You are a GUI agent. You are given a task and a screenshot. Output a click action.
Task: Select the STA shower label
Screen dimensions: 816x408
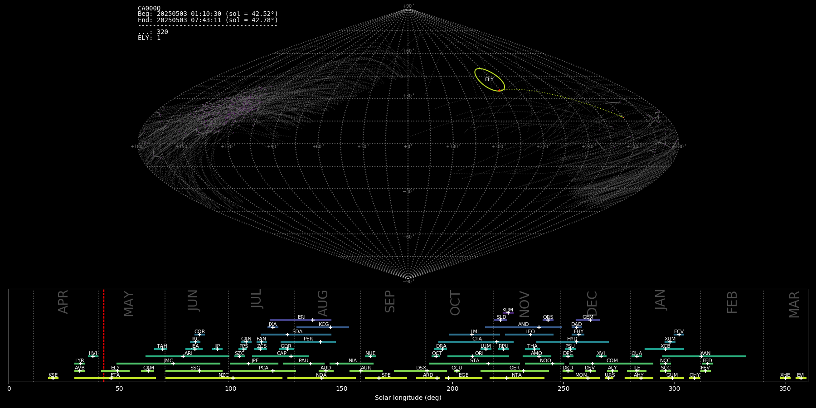pyautogui.click(x=475, y=361)
